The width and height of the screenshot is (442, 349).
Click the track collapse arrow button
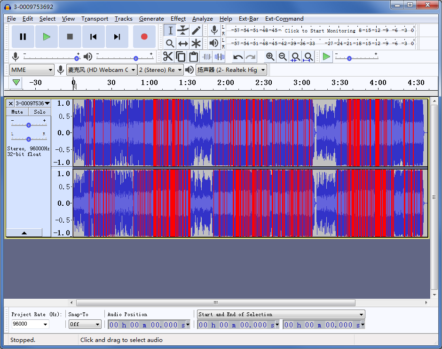24,233
